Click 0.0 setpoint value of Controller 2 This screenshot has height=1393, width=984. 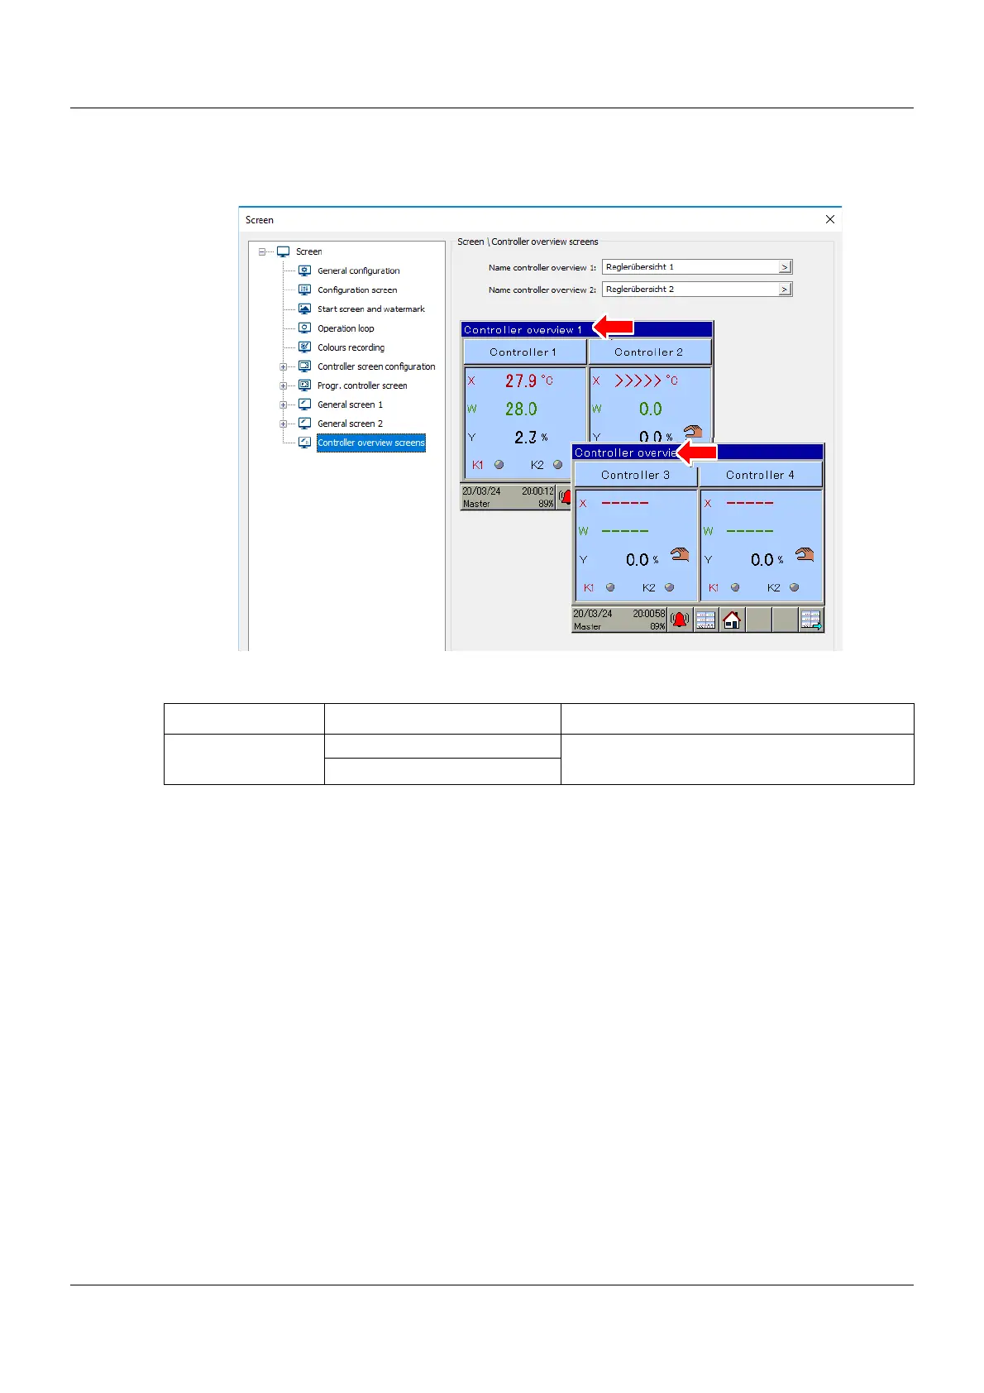coord(650,409)
